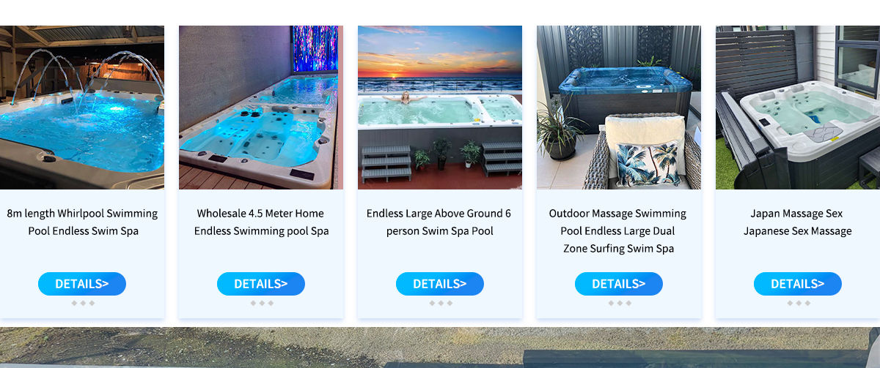Open the 8m length Whirlpool Swimming Pool photo
The height and width of the screenshot is (368, 880).
point(82,108)
